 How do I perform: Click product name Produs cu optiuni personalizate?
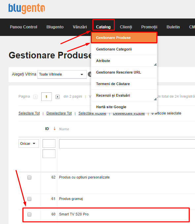click(84, 177)
